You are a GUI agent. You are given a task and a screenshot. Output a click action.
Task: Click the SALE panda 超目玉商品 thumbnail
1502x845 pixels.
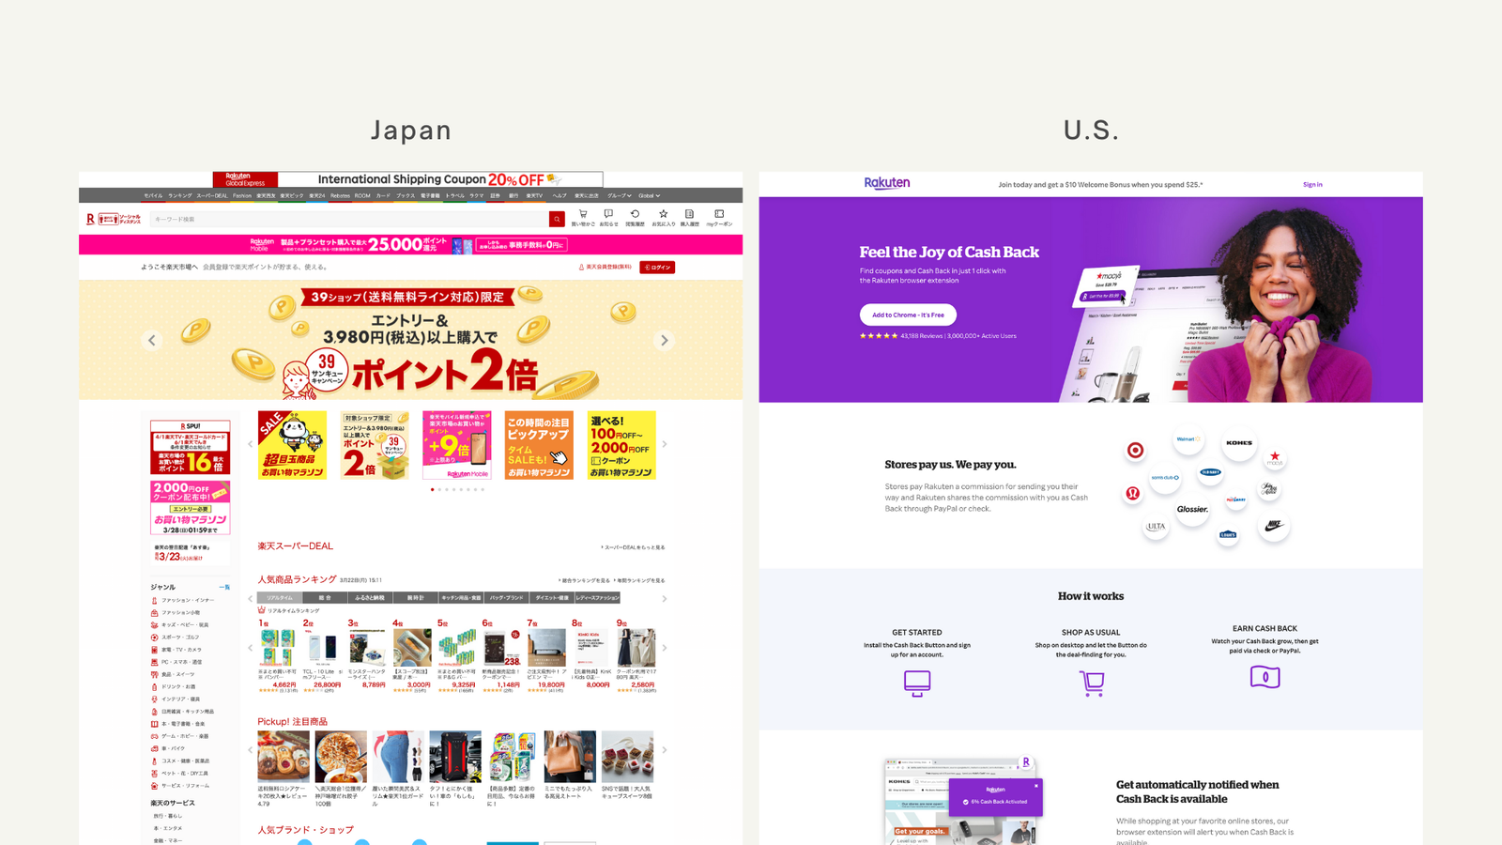coord(292,445)
